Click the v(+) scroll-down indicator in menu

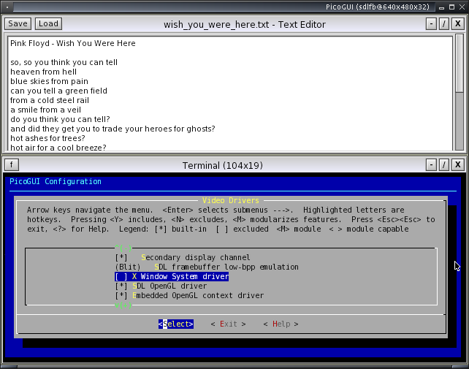coord(123,305)
